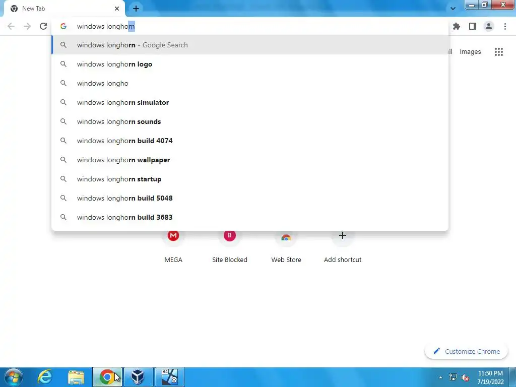Open Windows Explorer folder in taskbar
516x387 pixels.
click(x=76, y=377)
